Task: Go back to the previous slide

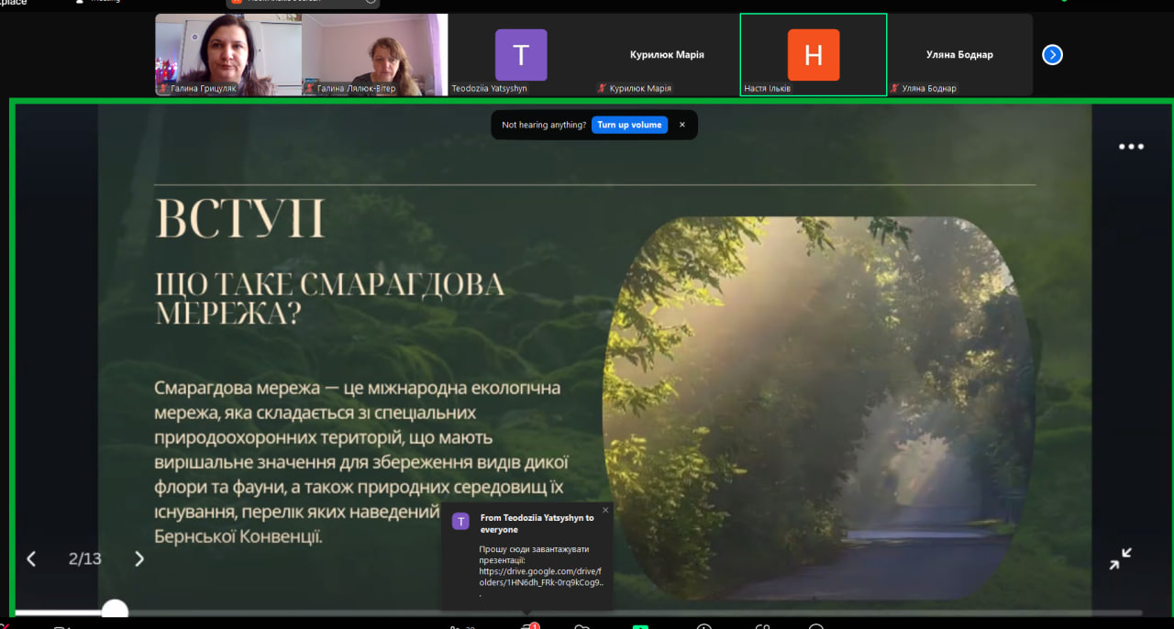Action: 31,558
